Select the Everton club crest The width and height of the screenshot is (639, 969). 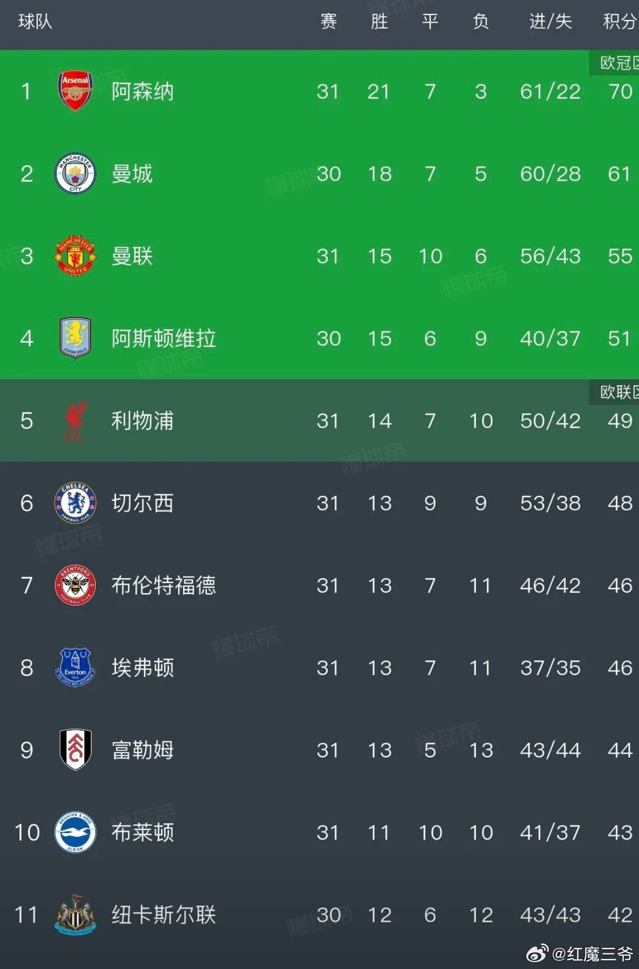pyautogui.click(x=75, y=667)
